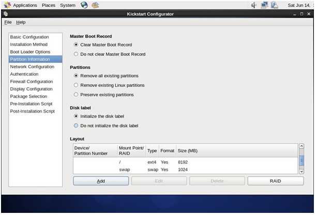Select Do not clear Master Boot Record
The image size is (317, 216).
pos(76,54)
